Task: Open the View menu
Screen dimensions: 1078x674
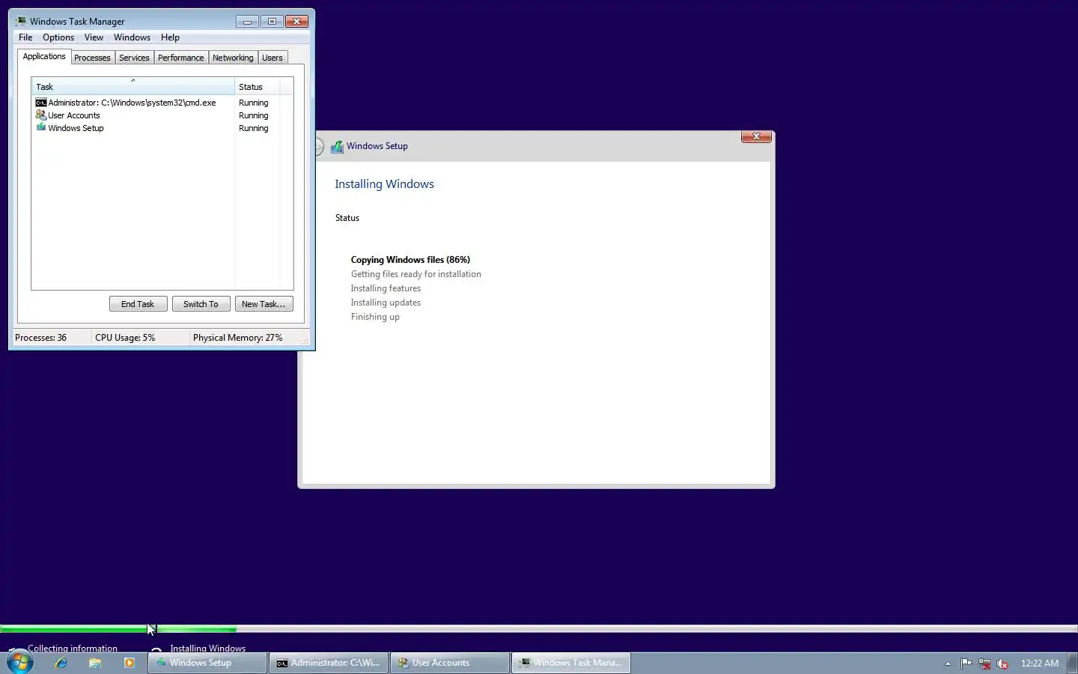Action: point(94,37)
